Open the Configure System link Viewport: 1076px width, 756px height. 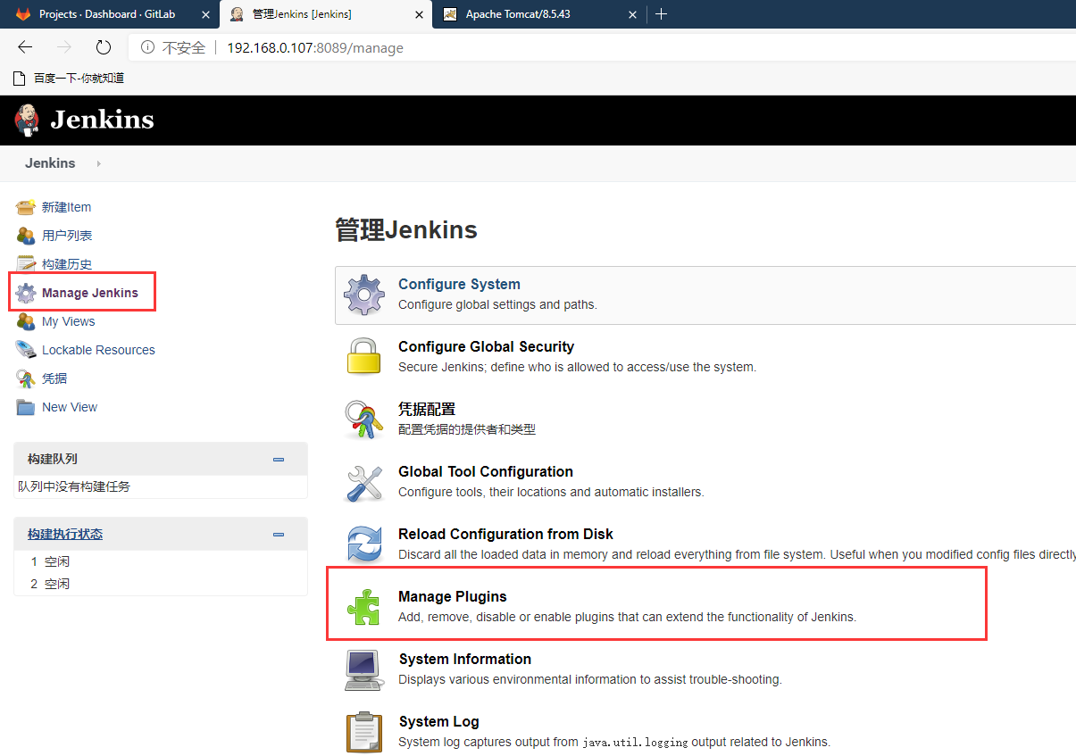[459, 284]
